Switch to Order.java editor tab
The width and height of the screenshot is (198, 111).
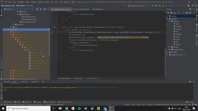[99, 9]
